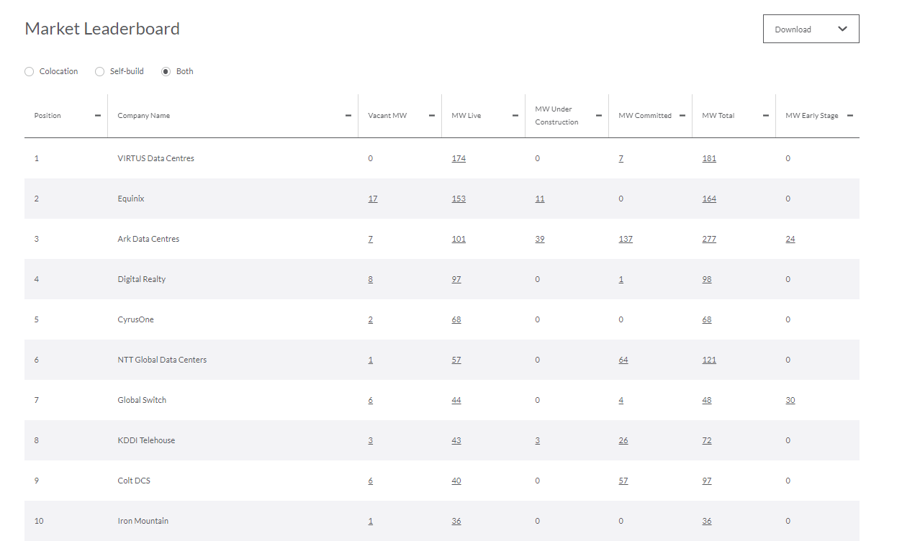
Task: Click the minus icon beside MW Early Stage
Action: click(849, 116)
